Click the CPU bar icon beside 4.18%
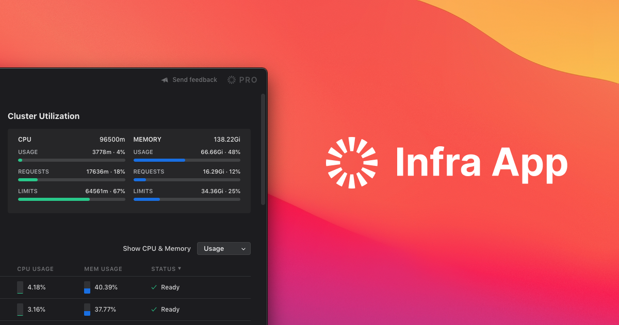Image resolution: width=619 pixels, height=325 pixels. [20, 287]
